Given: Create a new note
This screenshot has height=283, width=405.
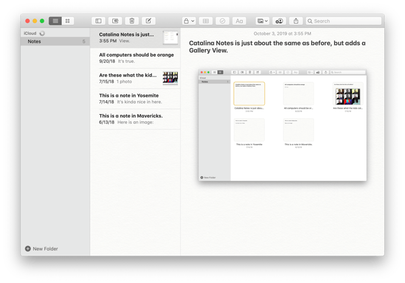Looking at the screenshot, I should [x=149, y=21].
